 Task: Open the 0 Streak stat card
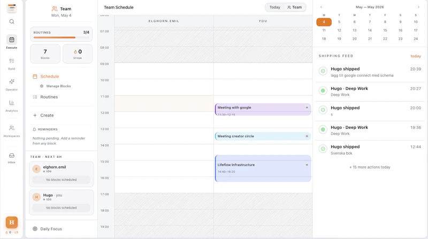point(78,54)
